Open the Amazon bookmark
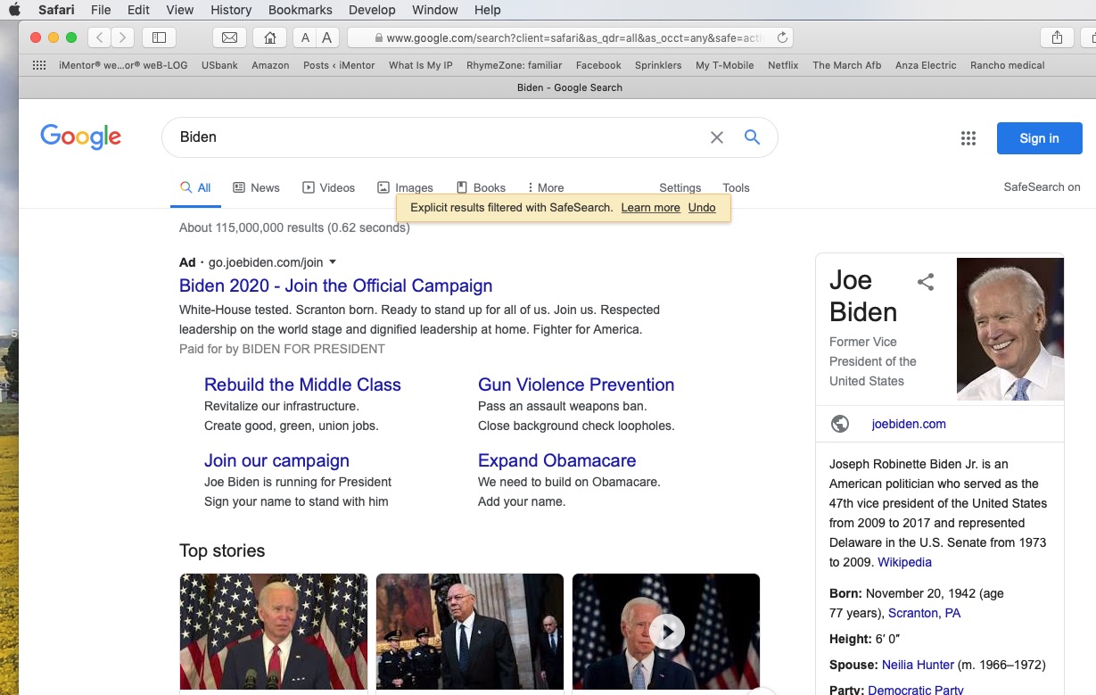This screenshot has height=695, width=1096. coord(270,65)
